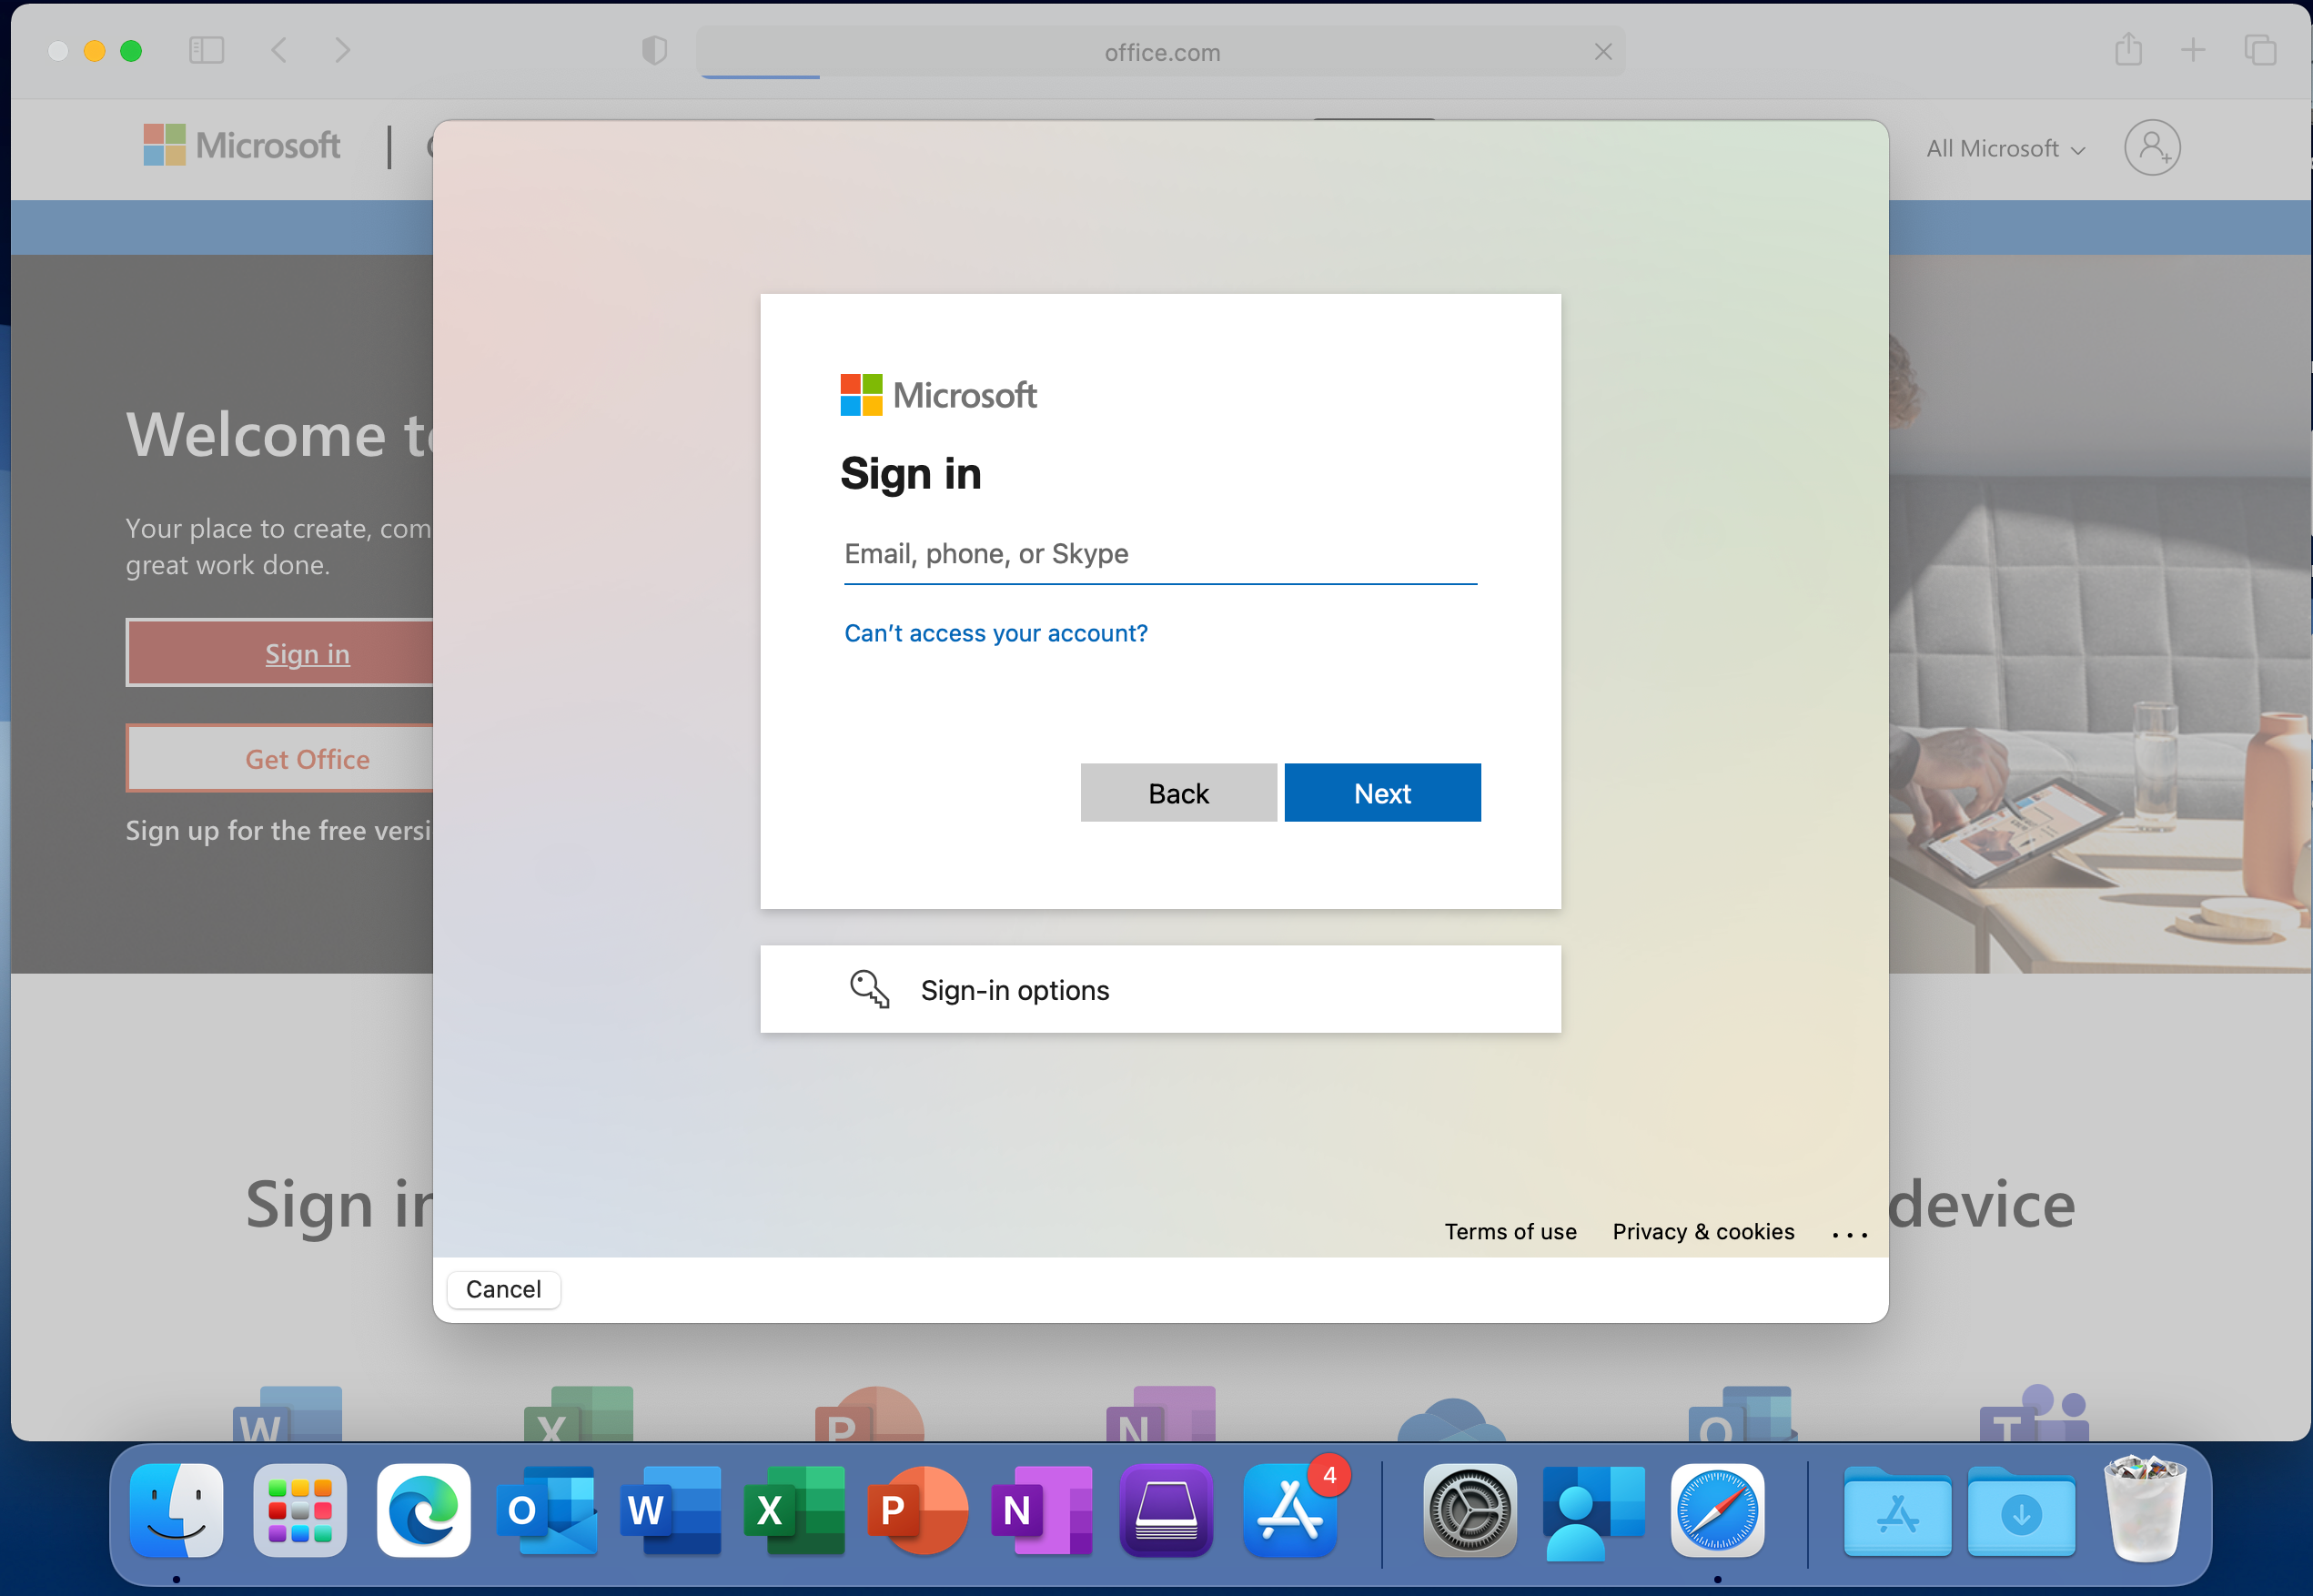Open a new Safari tab
The height and width of the screenshot is (1596, 2313).
(2193, 50)
